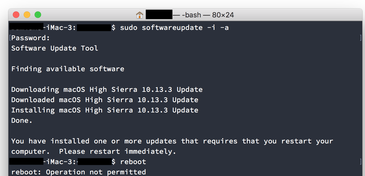Image resolution: width=365 pixels, height=176 pixels.
Task: Click the "-iMac-3:" prompt on the first line
Action: coord(60,27)
